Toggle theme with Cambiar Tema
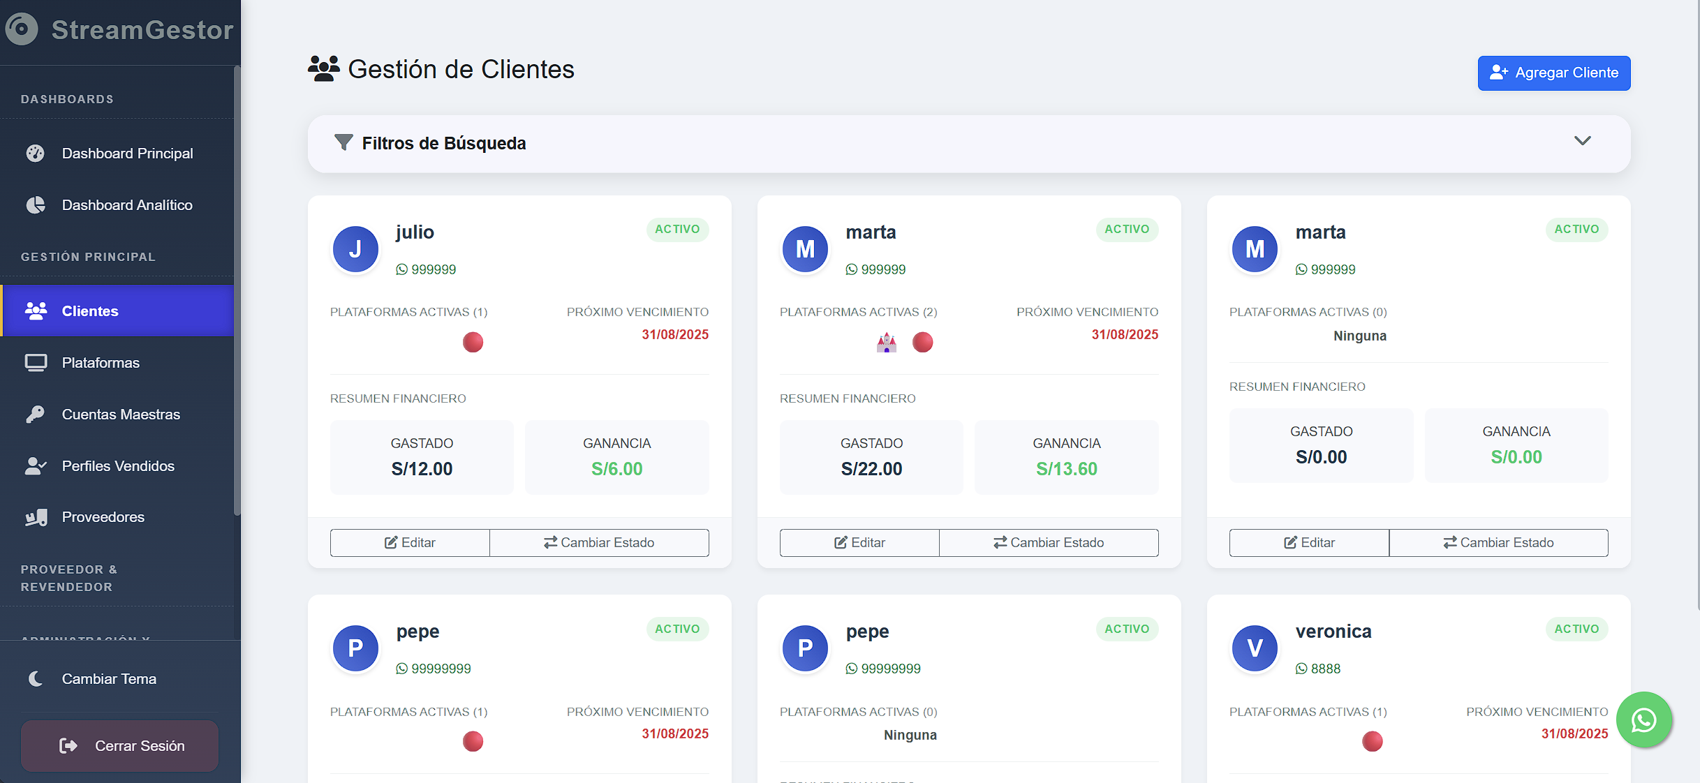This screenshot has width=1700, height=783. pos(109,678)
